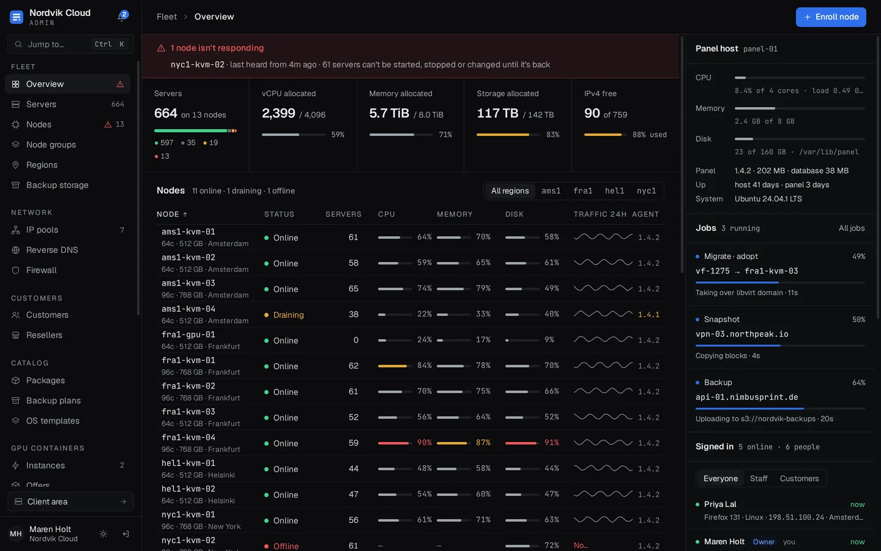Click the Enroll node button
Screen dimensions: 881x551
click(x=831, y=17)
